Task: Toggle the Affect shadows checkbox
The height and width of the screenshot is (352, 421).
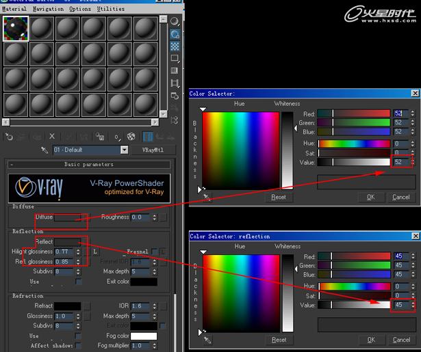Action: (78, 345)
